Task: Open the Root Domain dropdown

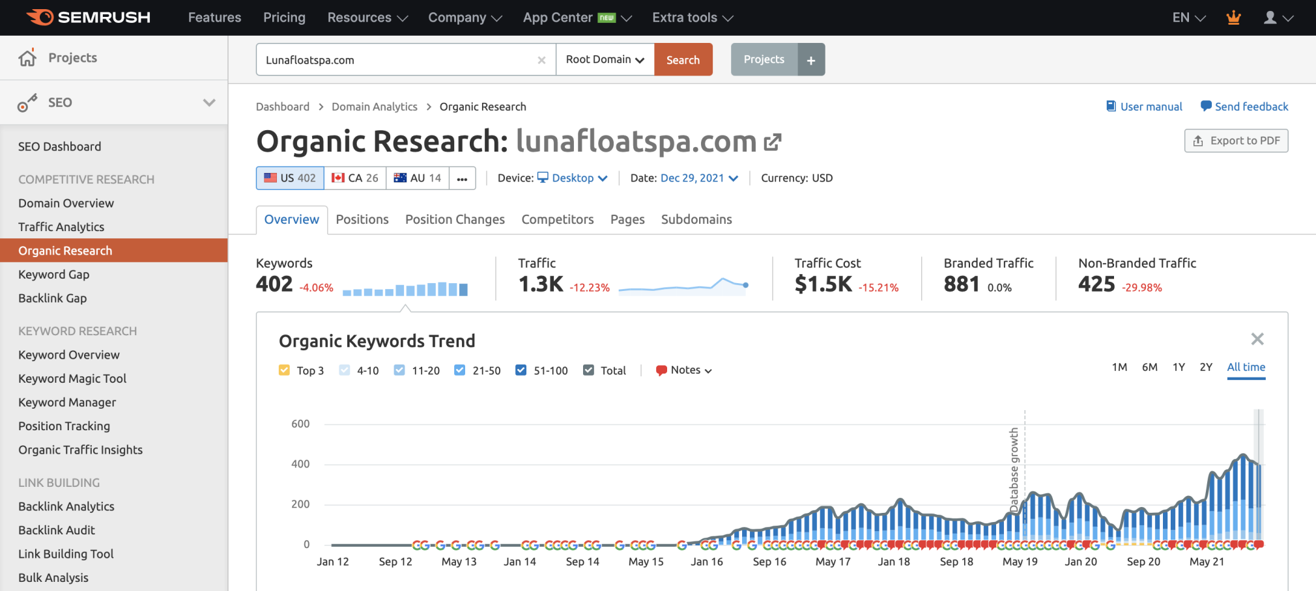Action: (x=605, y=60)
